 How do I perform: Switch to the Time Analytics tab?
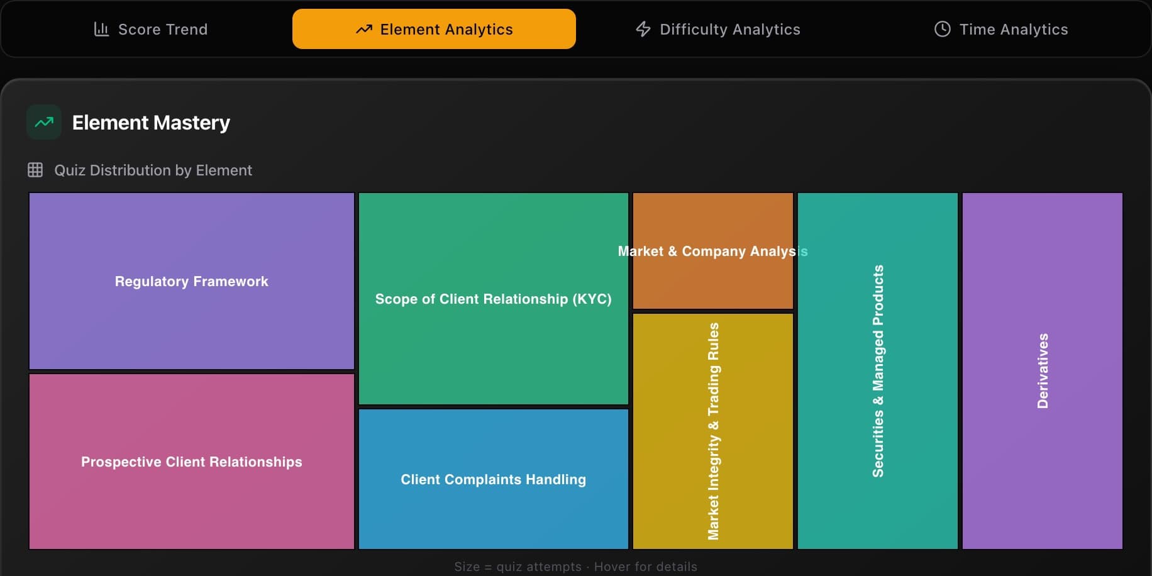click(1001, 29)
